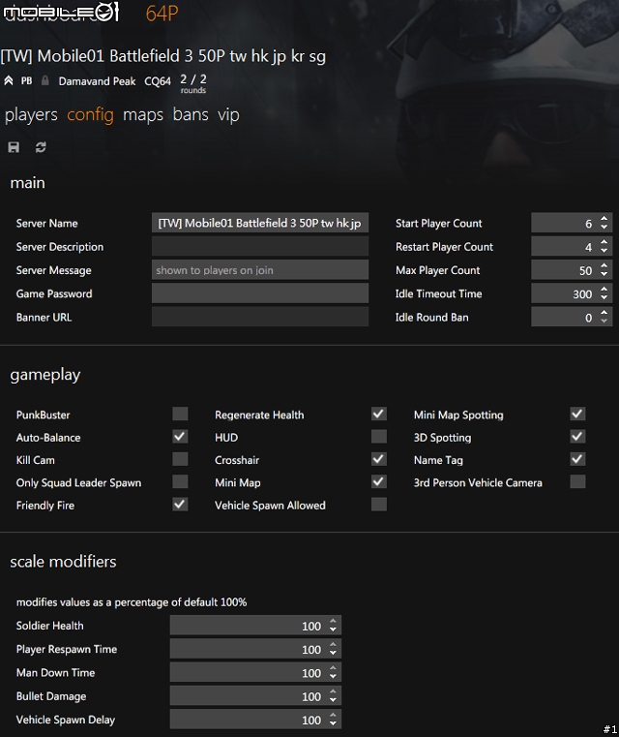Click the 2 / 2 rounds indicator
The image size is (619, 737).
click(193, 83)
